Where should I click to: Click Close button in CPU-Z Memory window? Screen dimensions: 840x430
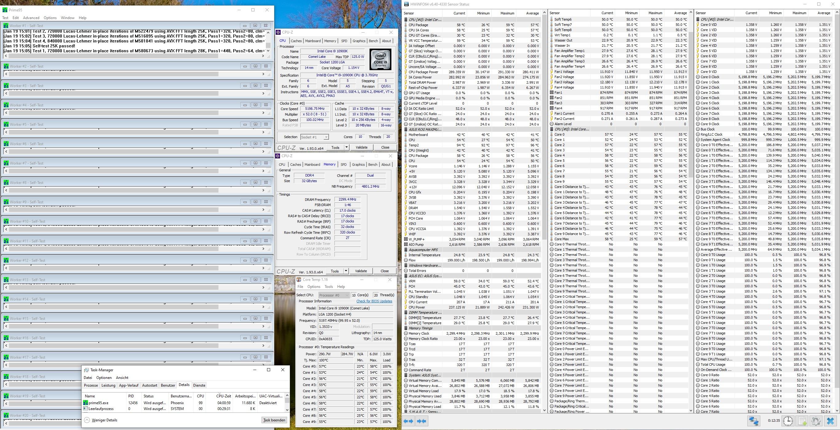point(384,271)
